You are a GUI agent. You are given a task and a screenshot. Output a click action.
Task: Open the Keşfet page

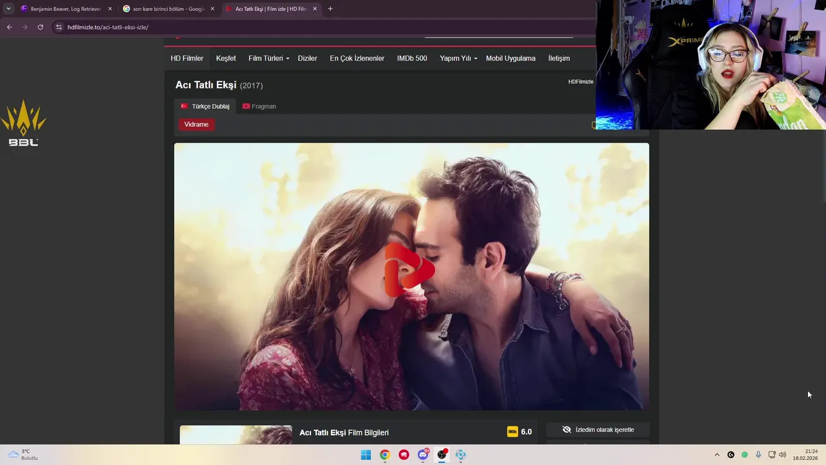226,58
